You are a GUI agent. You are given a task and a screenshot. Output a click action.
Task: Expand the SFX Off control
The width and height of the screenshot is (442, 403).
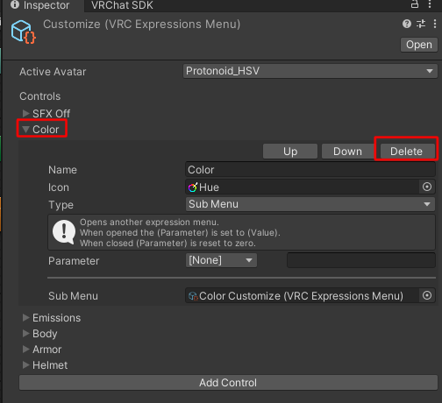click(25, 113)
